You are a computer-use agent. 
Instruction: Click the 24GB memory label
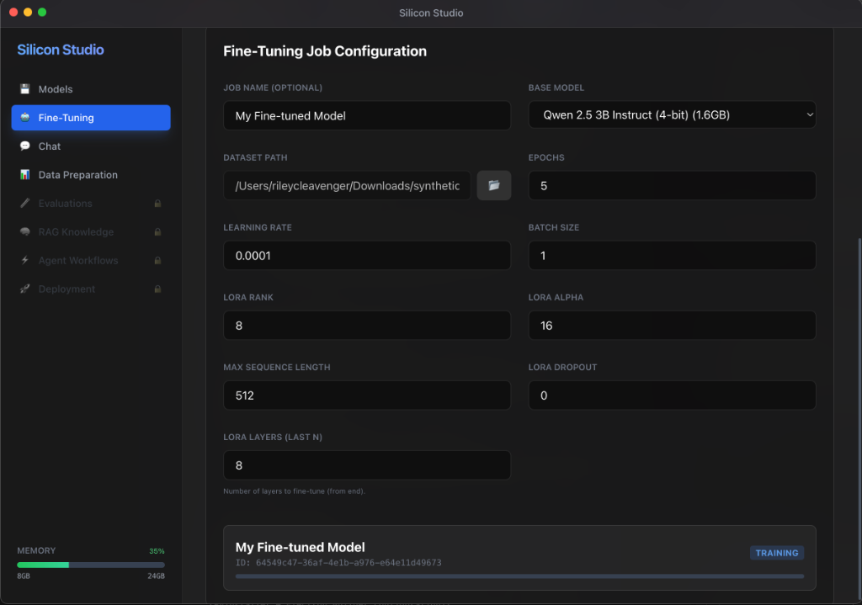click(x=156, y=576)
